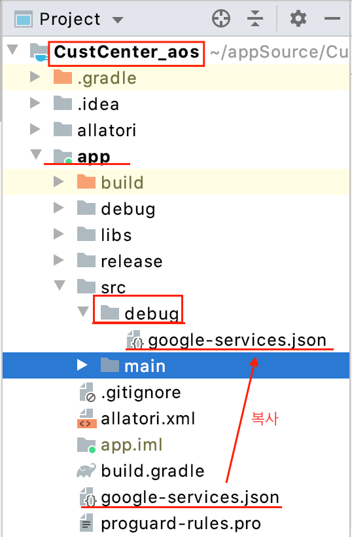Image resolution: width=352 pixels, height=537 pixels.
Task: Click the .gradle orange folder icon
Action: pos(63,77)
